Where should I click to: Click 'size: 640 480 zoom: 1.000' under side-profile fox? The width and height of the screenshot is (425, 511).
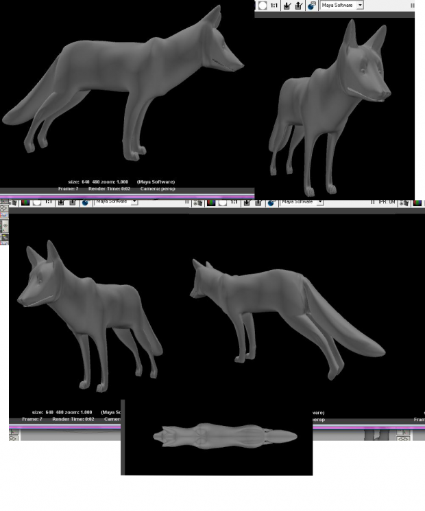pos(98,182)
